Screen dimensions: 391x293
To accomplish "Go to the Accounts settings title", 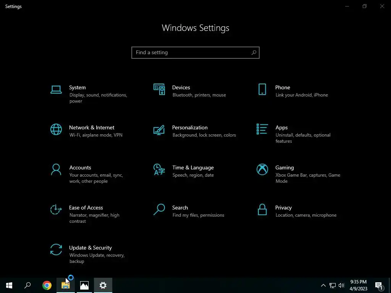I will (80, 168).
